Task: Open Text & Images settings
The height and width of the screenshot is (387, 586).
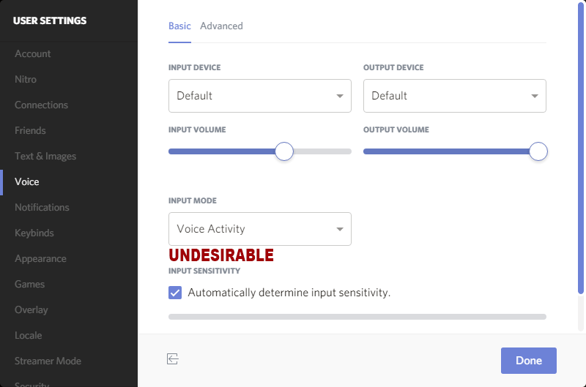Action: point(45,156)
